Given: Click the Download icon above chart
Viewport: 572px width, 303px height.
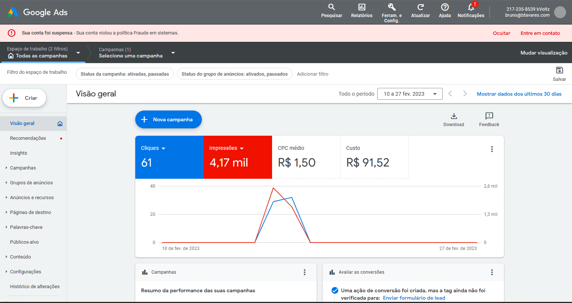Looking at the screenshot, I should [453, 116].
